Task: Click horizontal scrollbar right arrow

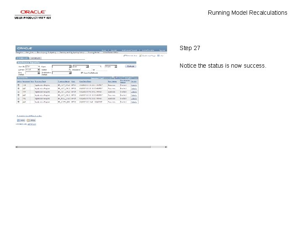Action: click(x=166, y=147)
